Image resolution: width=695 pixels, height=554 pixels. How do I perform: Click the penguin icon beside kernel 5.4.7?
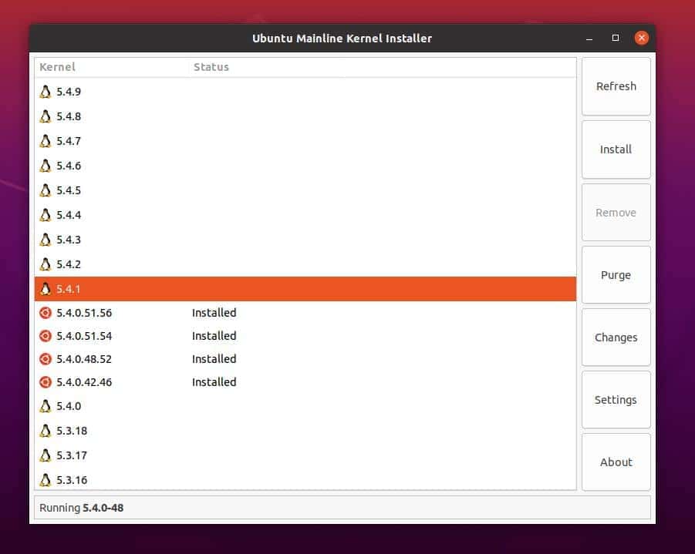[46, 141]
